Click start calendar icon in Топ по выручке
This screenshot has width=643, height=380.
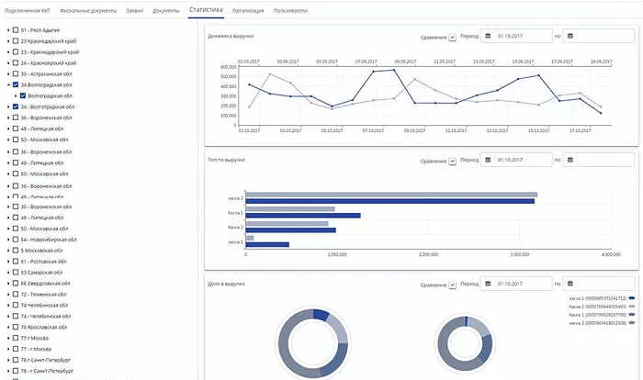tap(488, 160)
